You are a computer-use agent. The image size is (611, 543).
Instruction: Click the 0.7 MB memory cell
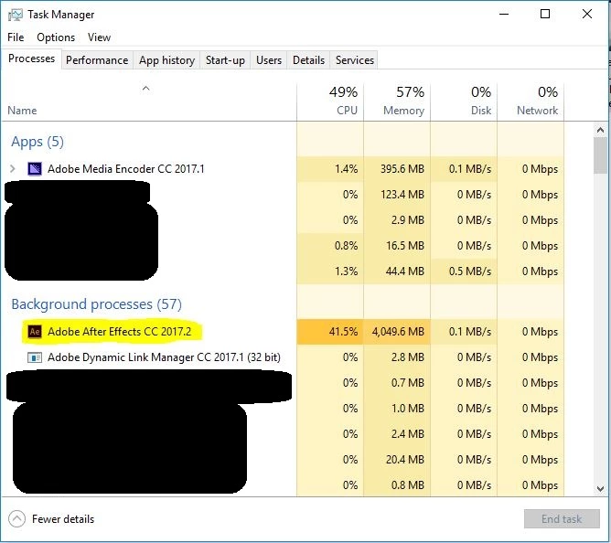397,383
